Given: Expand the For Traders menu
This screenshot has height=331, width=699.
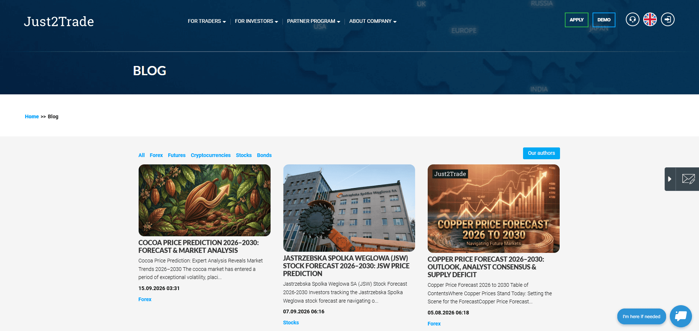Looking at the screenshot, I should click(207, 21).
